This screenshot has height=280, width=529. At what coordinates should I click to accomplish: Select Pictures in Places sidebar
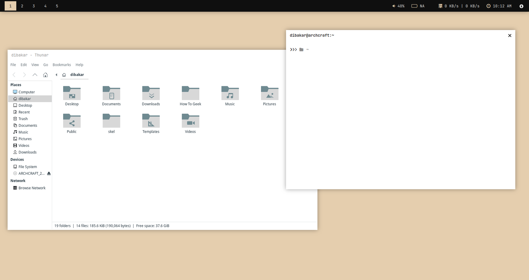click(x=30, y=139)
